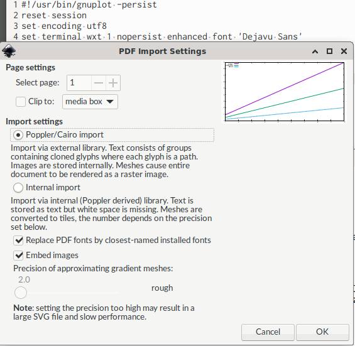Confirm import with OK button
Viewport: 355px width, 346px height.
coord(322,332)
